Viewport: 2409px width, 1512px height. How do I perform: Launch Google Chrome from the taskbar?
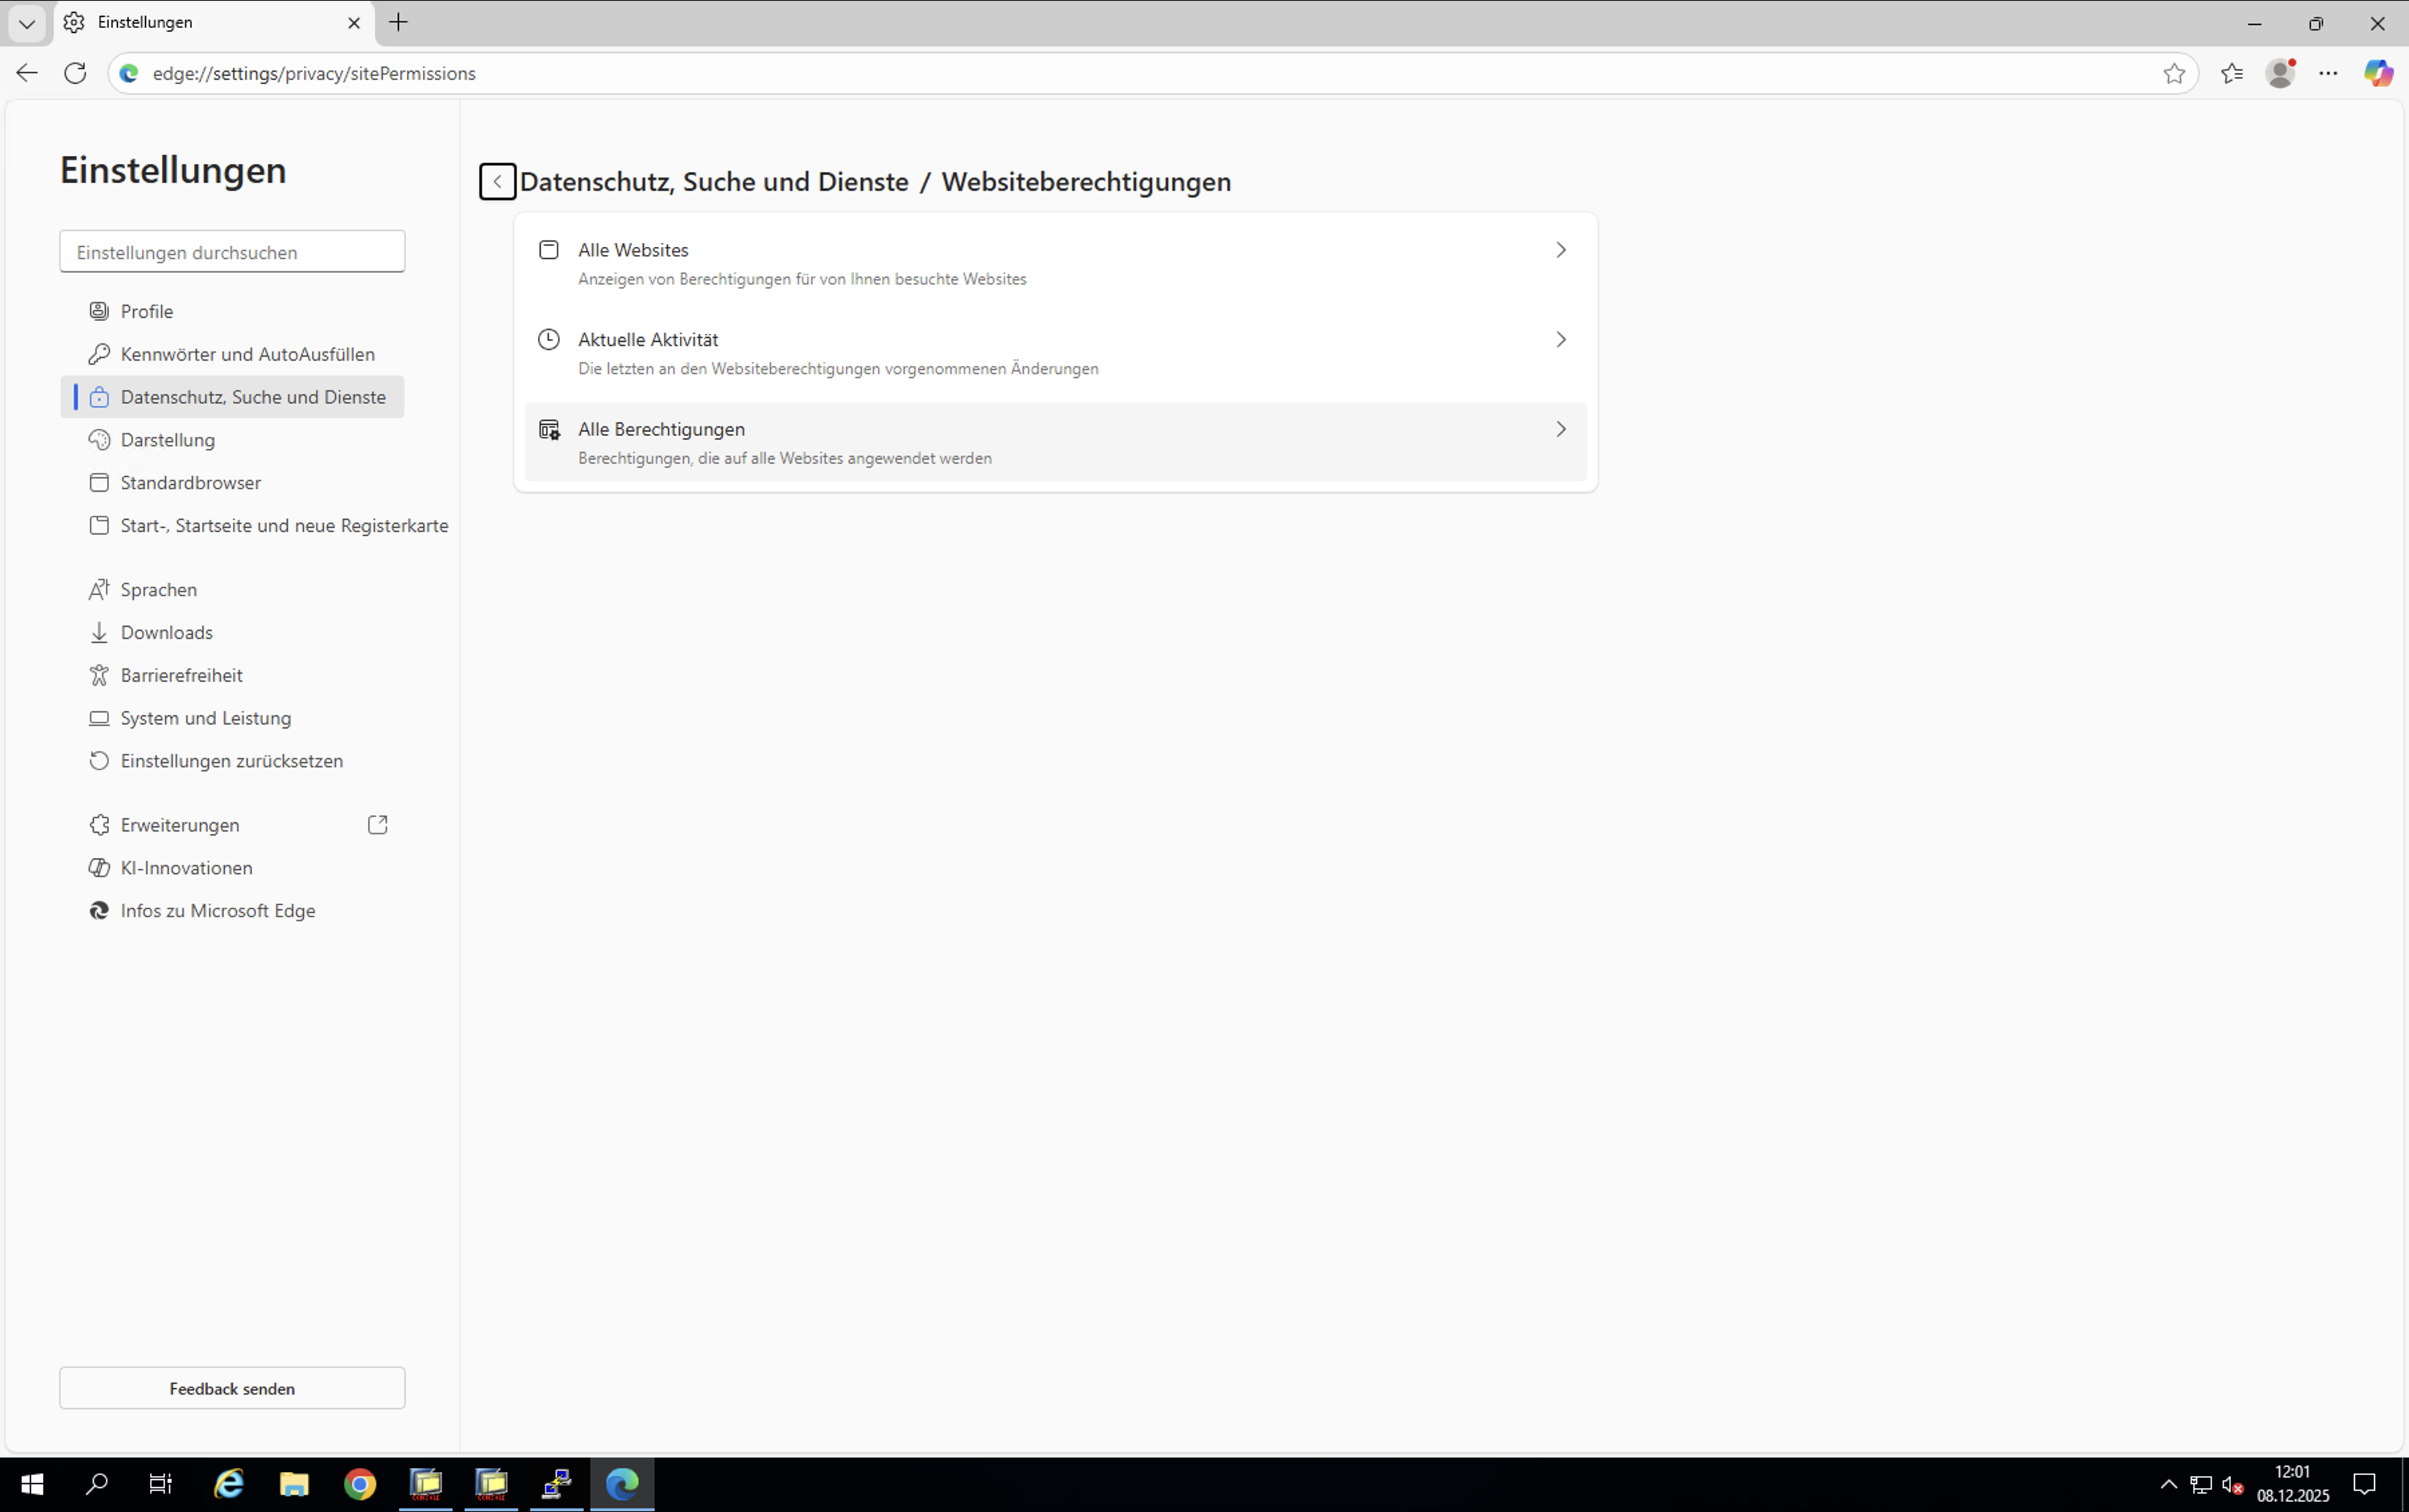tap(360, 1484)
